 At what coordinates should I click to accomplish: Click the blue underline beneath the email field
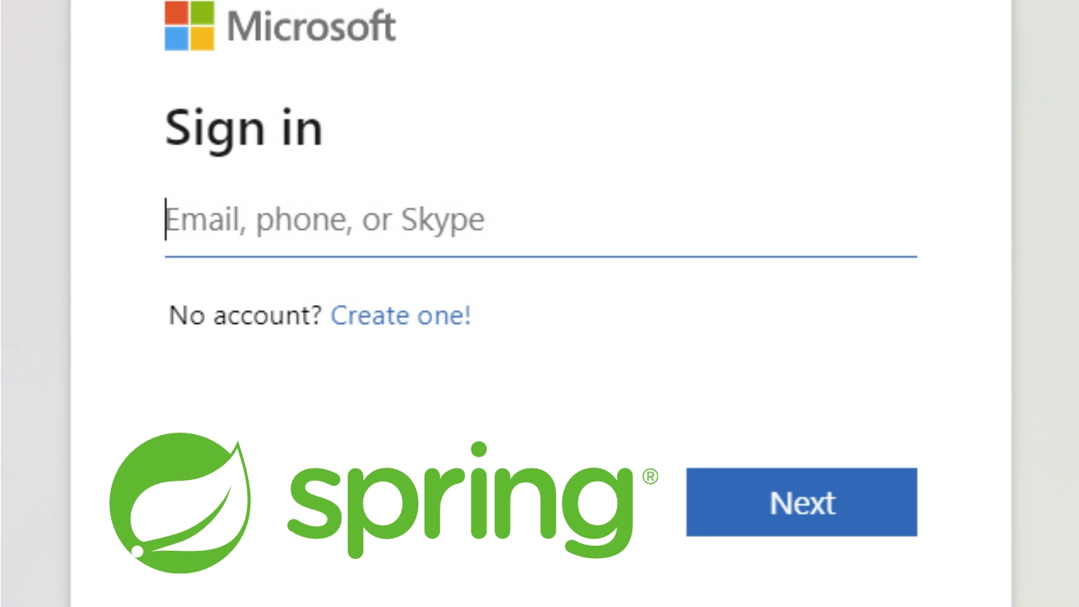tap(541, 257)
